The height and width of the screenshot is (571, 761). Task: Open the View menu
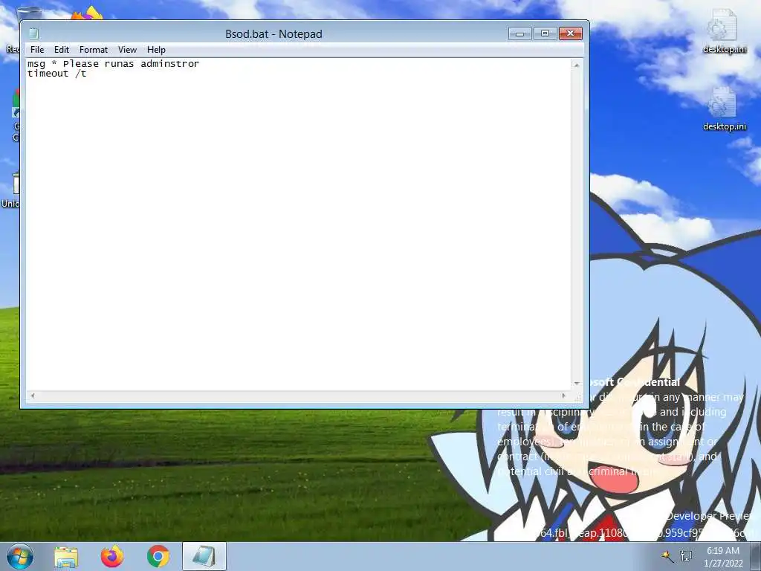coord(127,50)
